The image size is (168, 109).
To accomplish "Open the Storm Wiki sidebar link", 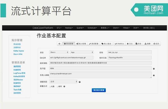I will (x=18, y=54).
